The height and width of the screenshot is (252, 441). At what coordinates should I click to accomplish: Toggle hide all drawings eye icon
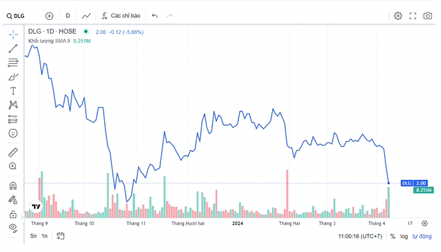(x=13, y=228)
